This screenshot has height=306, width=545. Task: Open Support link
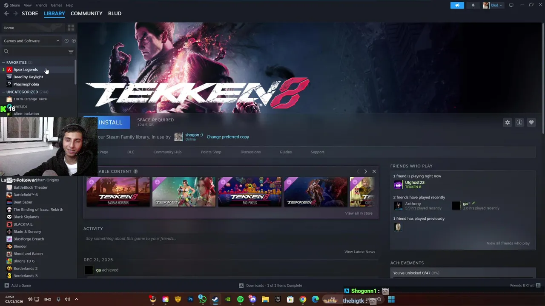[x=317, y=152]
